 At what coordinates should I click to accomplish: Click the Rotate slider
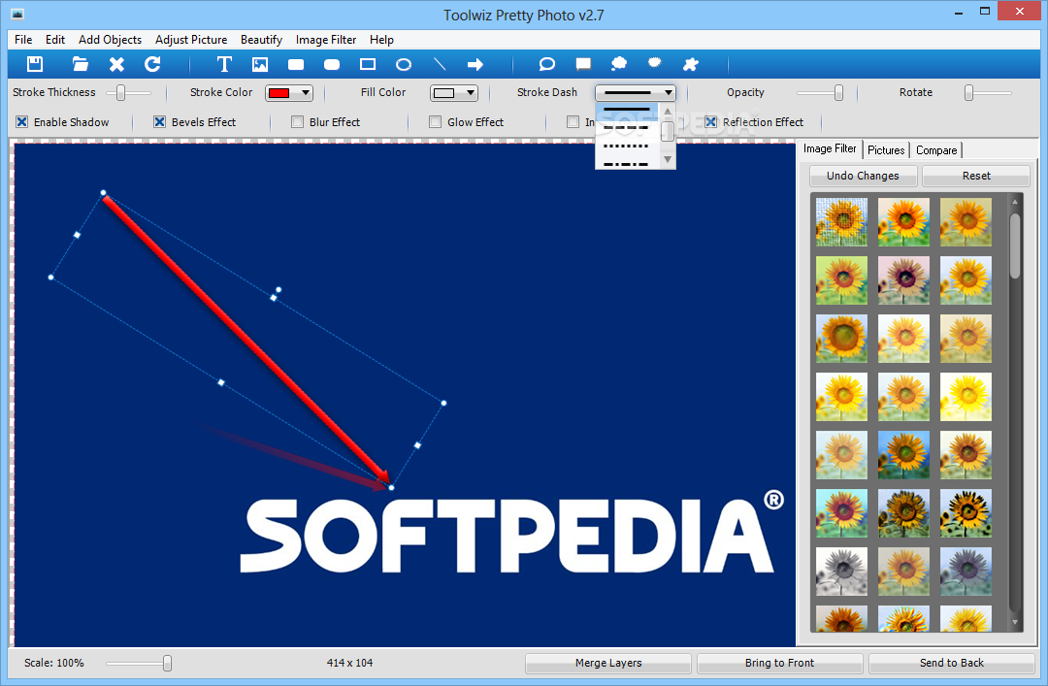(989, 92)
